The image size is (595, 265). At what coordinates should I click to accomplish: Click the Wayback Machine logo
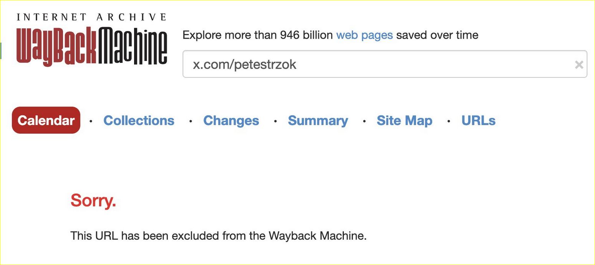click(x=92, y=39)
